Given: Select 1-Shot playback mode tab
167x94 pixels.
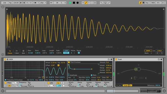Looking at the screenshot, I should pyautogui.click(x=17, y=52).
